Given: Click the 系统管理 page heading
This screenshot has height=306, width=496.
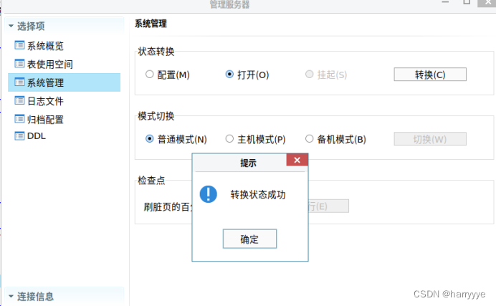Looking at the screenshot, I should [151, 24].
